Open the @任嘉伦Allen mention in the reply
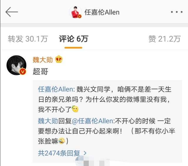Screen dimensions: 188x166 (92, 121)
